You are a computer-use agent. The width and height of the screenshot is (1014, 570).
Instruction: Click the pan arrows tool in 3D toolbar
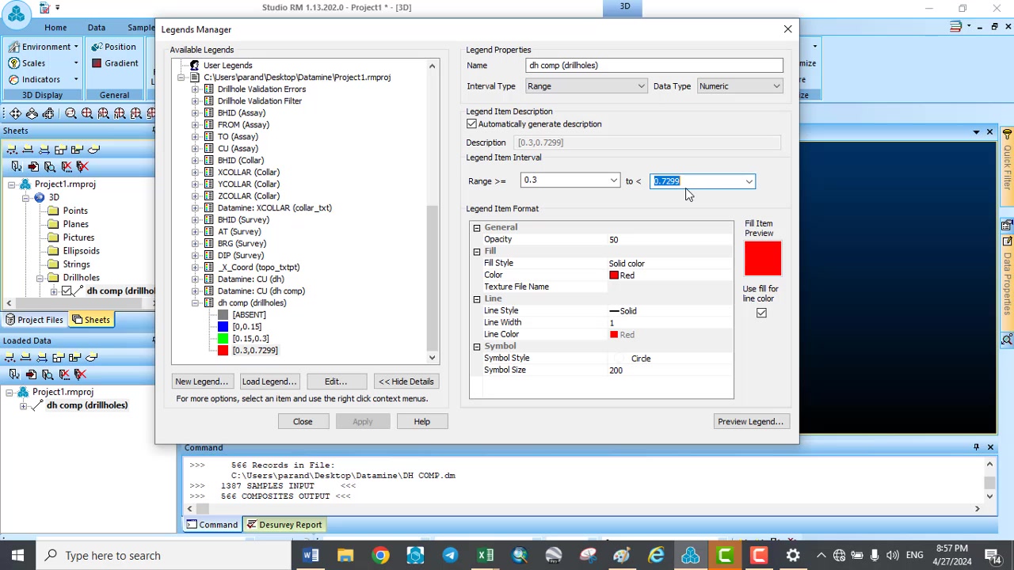[15, 114]
